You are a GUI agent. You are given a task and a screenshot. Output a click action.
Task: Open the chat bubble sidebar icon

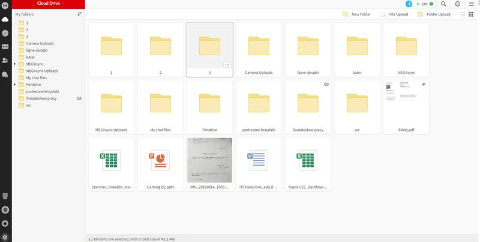click(5, 74)
